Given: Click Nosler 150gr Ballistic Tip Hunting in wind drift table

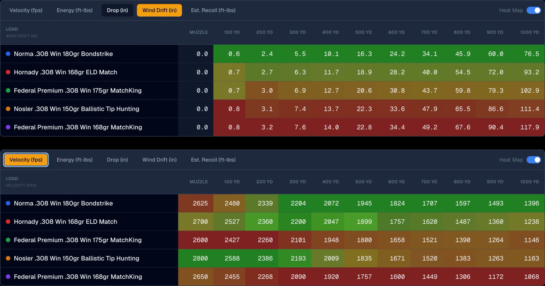Looking at the screenshot, I should click(x=77, y=109).
